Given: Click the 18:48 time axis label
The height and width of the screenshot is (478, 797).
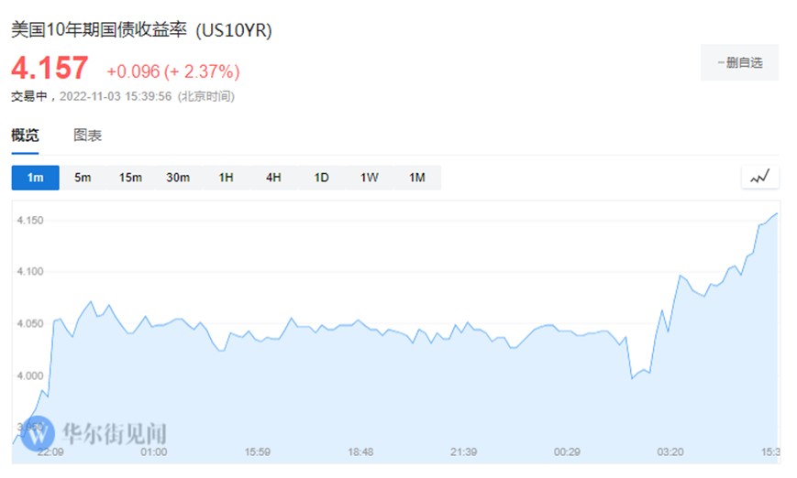Looking at the screenshot, I should click(360, 451).
